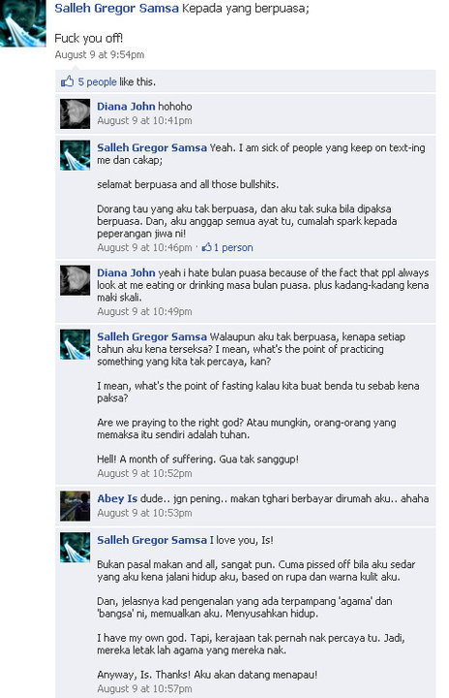
Task: Open the 1 person like link
Action: pyautogui.click(x=233, y=247)
